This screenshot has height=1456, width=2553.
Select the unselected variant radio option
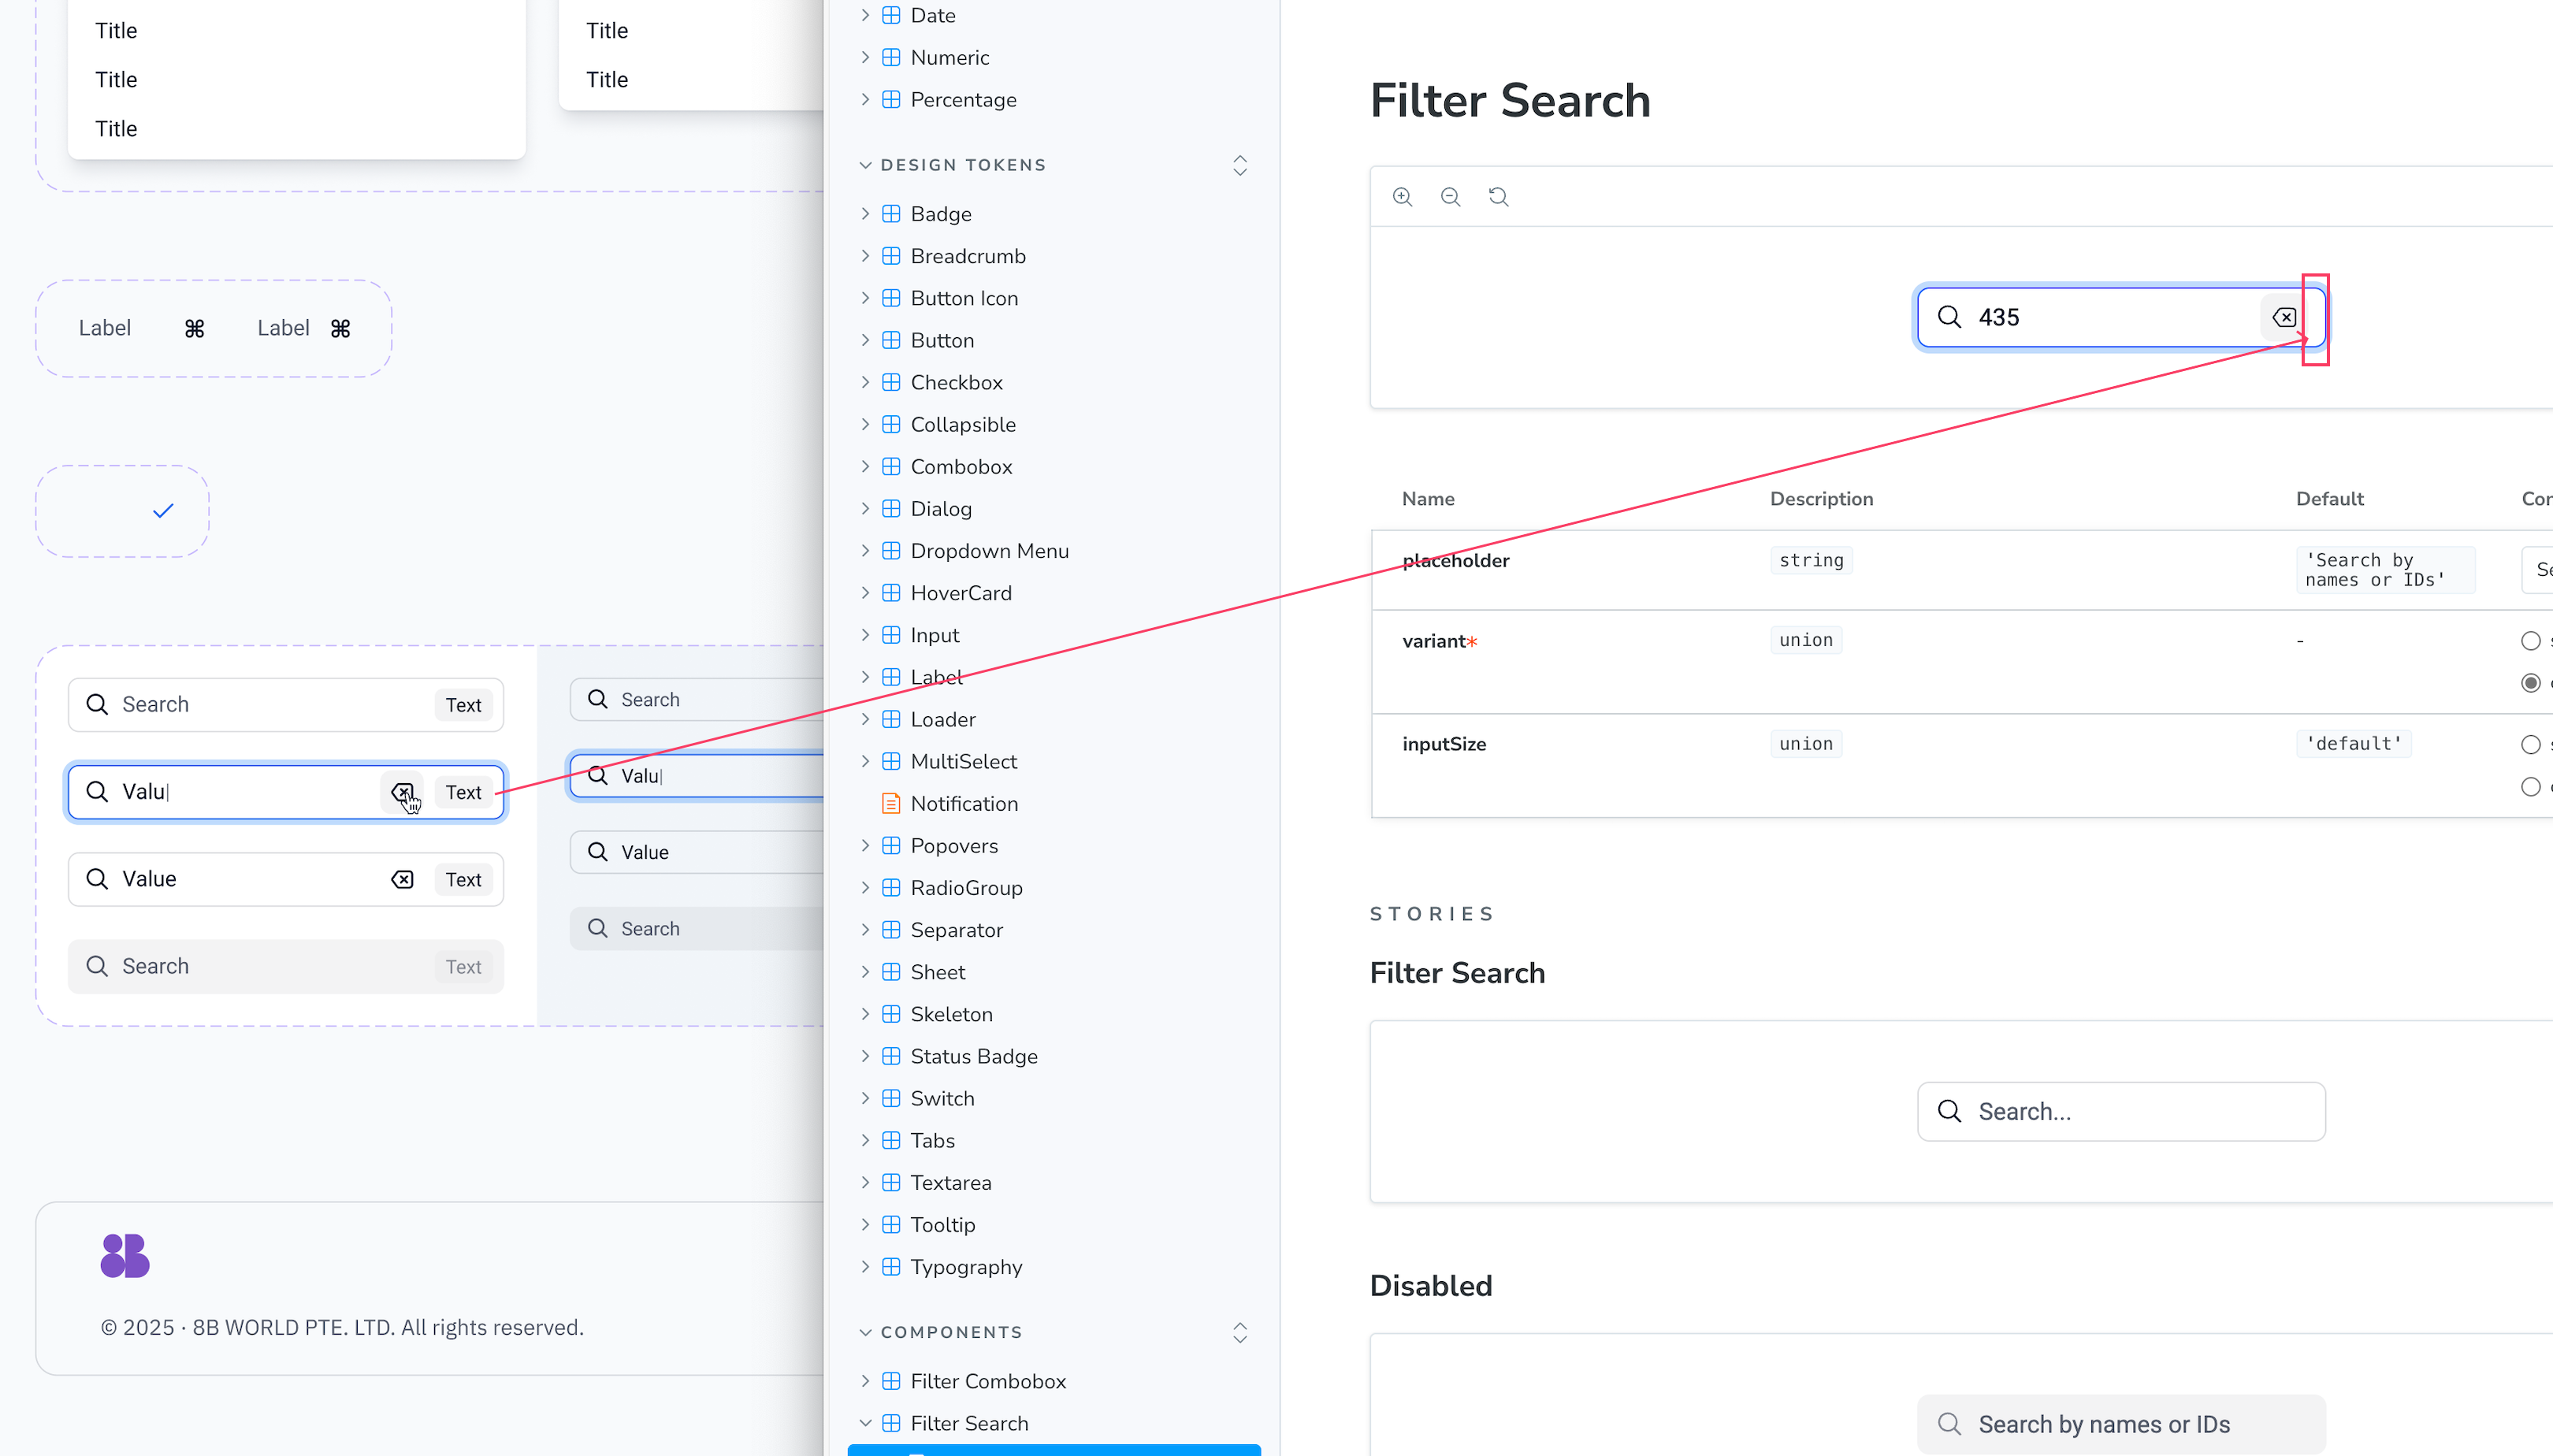pyautogui.click(x=2530, y=641)
